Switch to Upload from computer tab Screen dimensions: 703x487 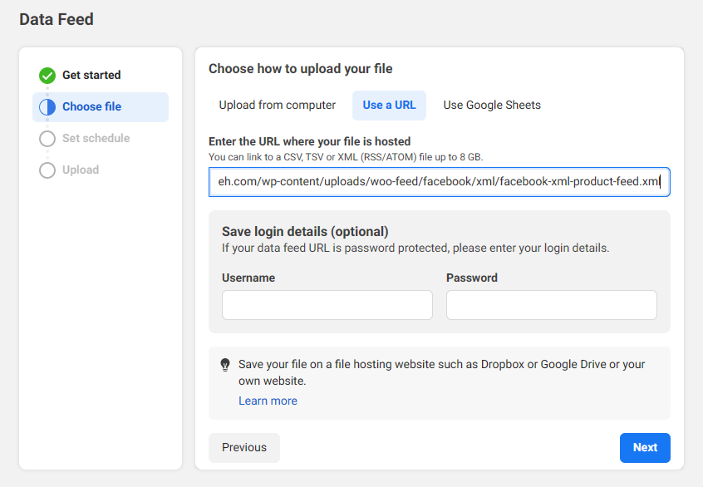click(278, 106)
